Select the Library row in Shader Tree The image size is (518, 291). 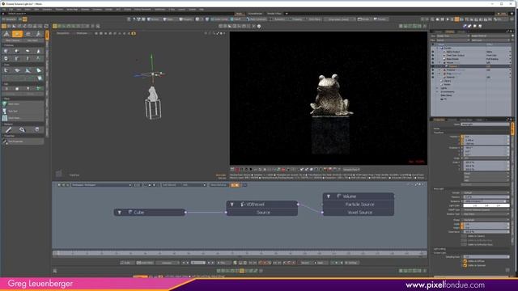click(x=447, y=81)
